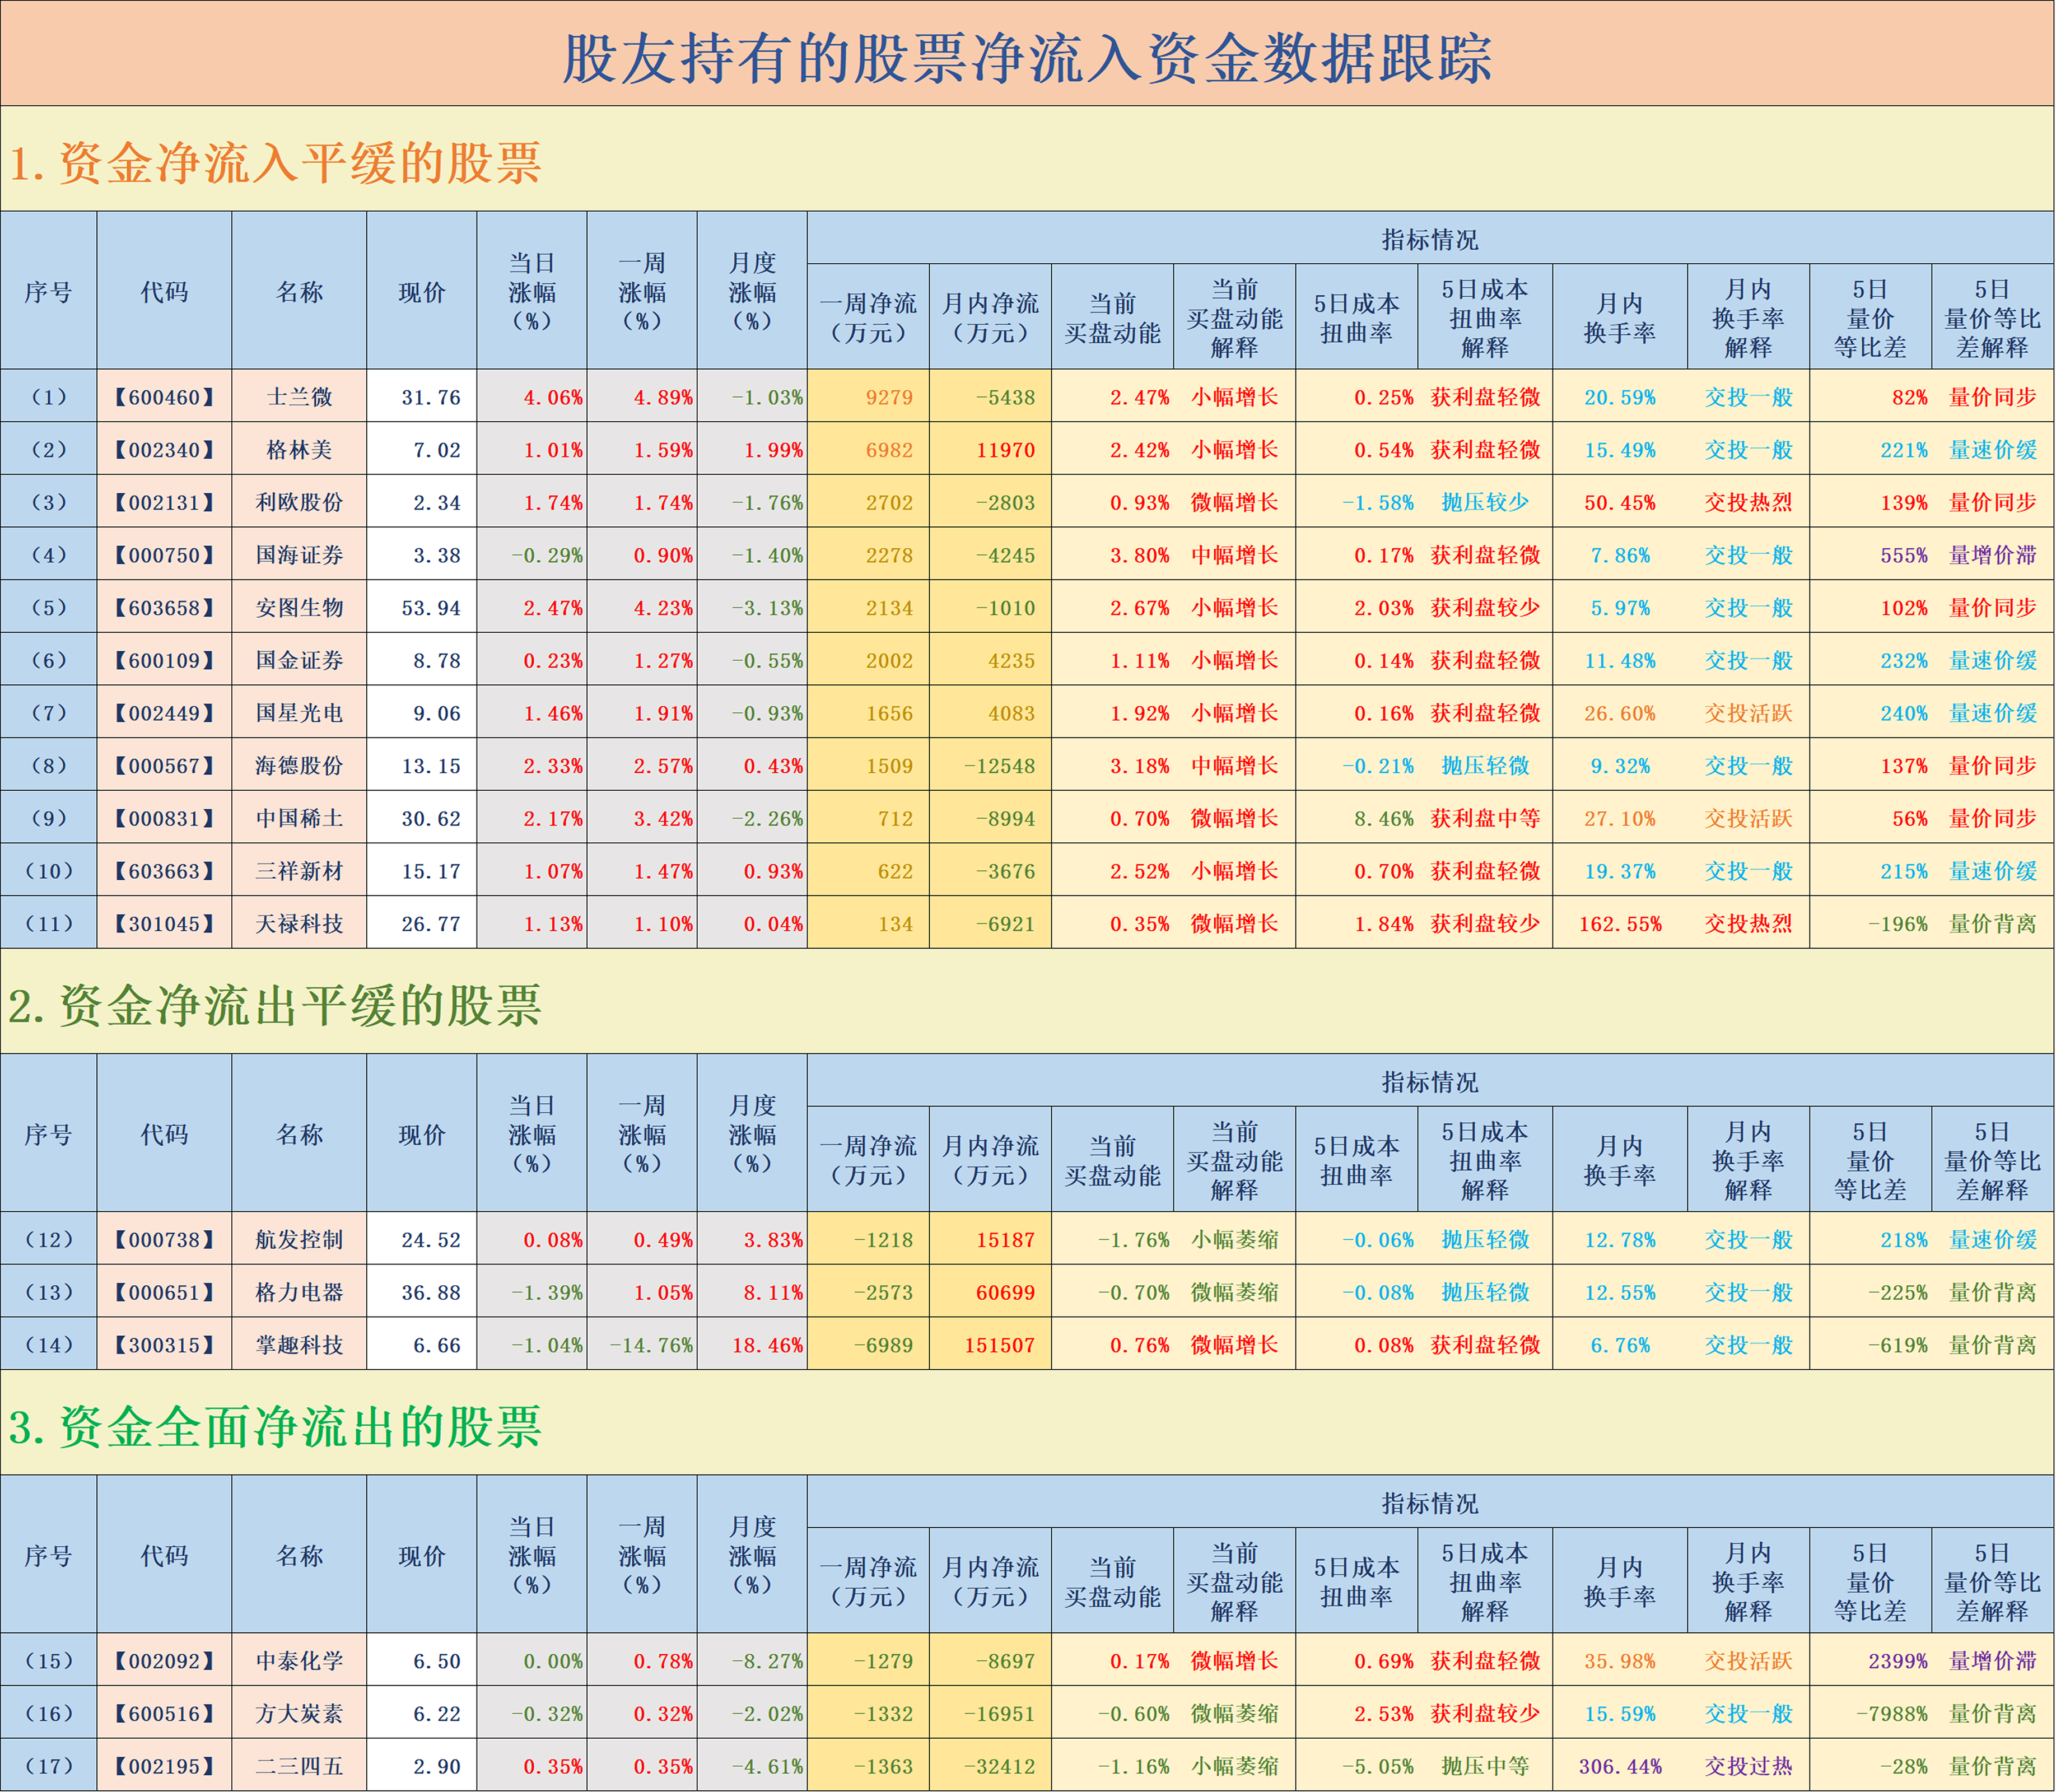Click stock code 【002340】
Screen dimensions: 2056x1792
click(164, 450)
